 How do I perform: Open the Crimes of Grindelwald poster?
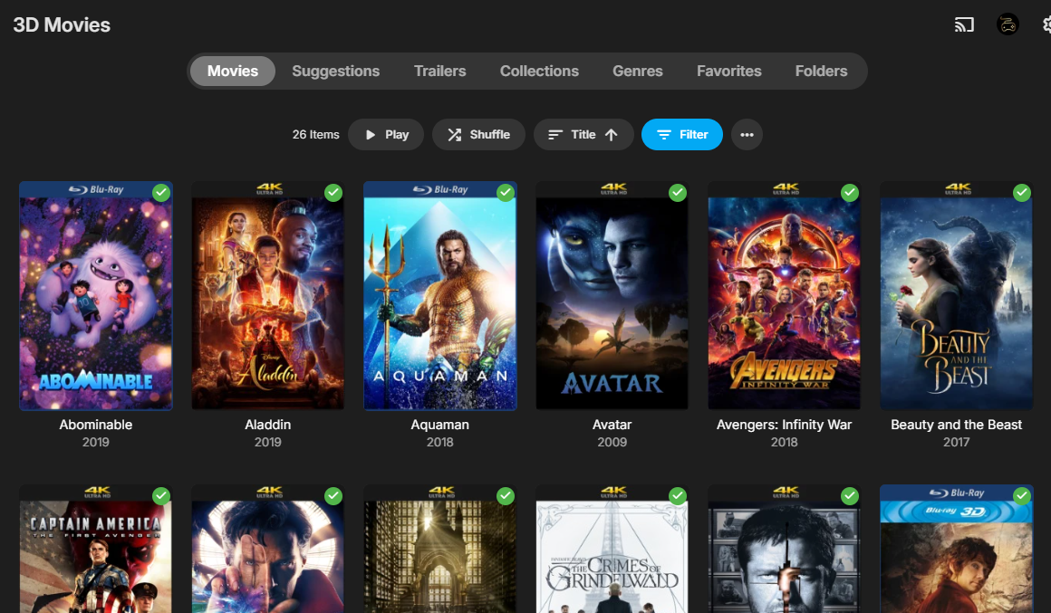point(612,549)
